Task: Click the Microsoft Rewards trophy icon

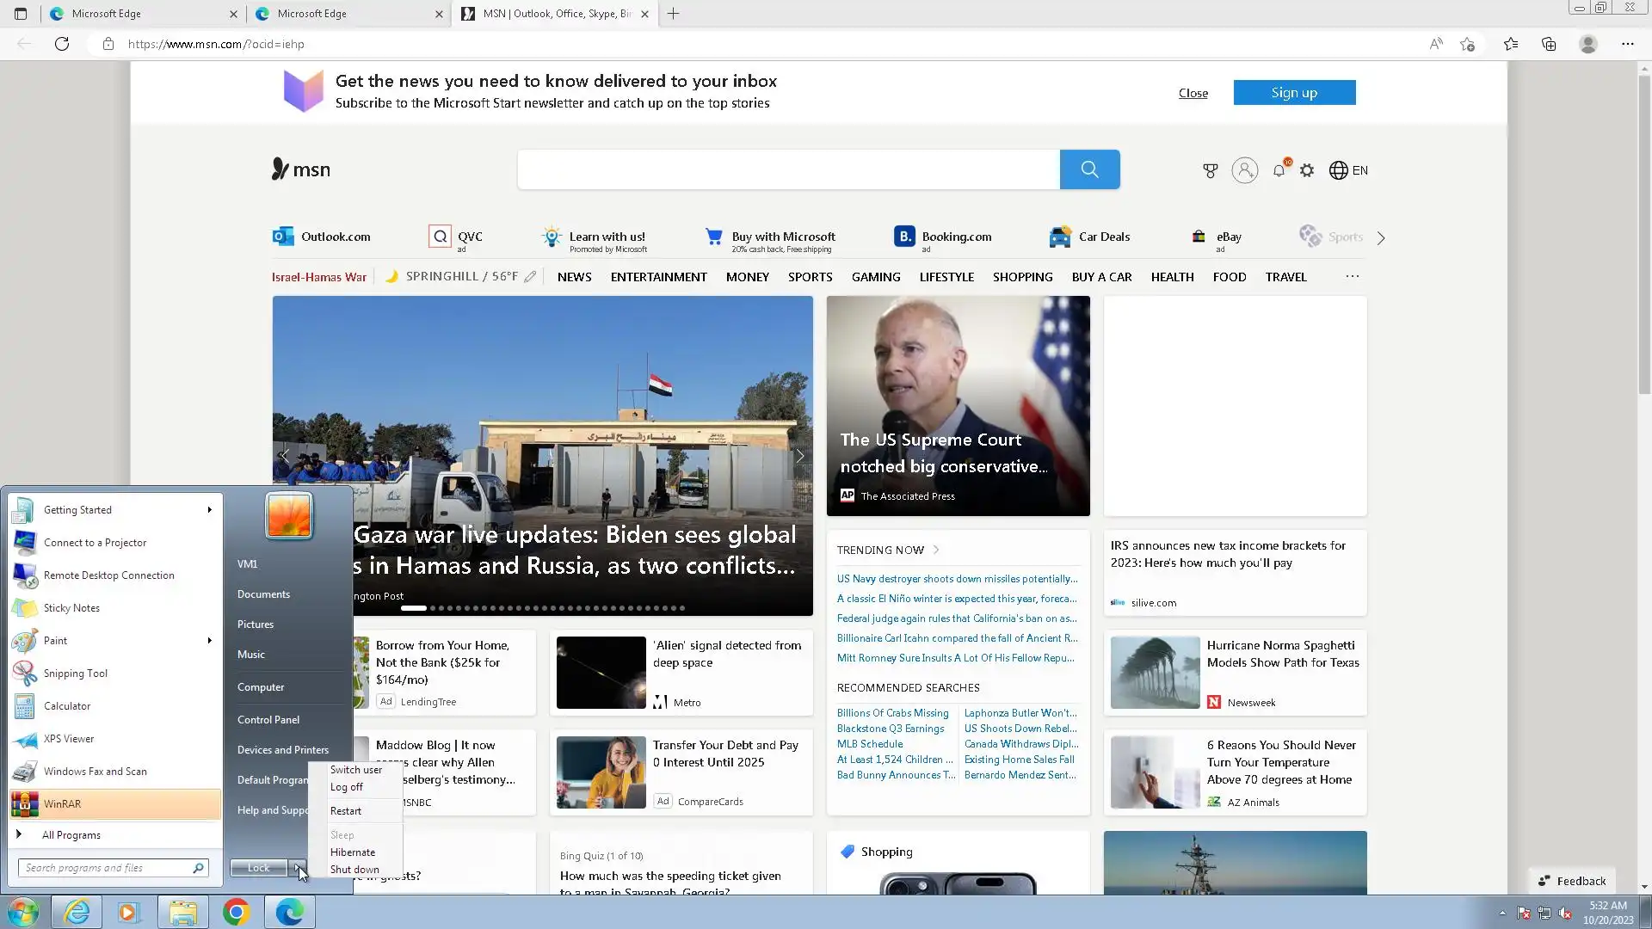Action: coord(1210,170)
